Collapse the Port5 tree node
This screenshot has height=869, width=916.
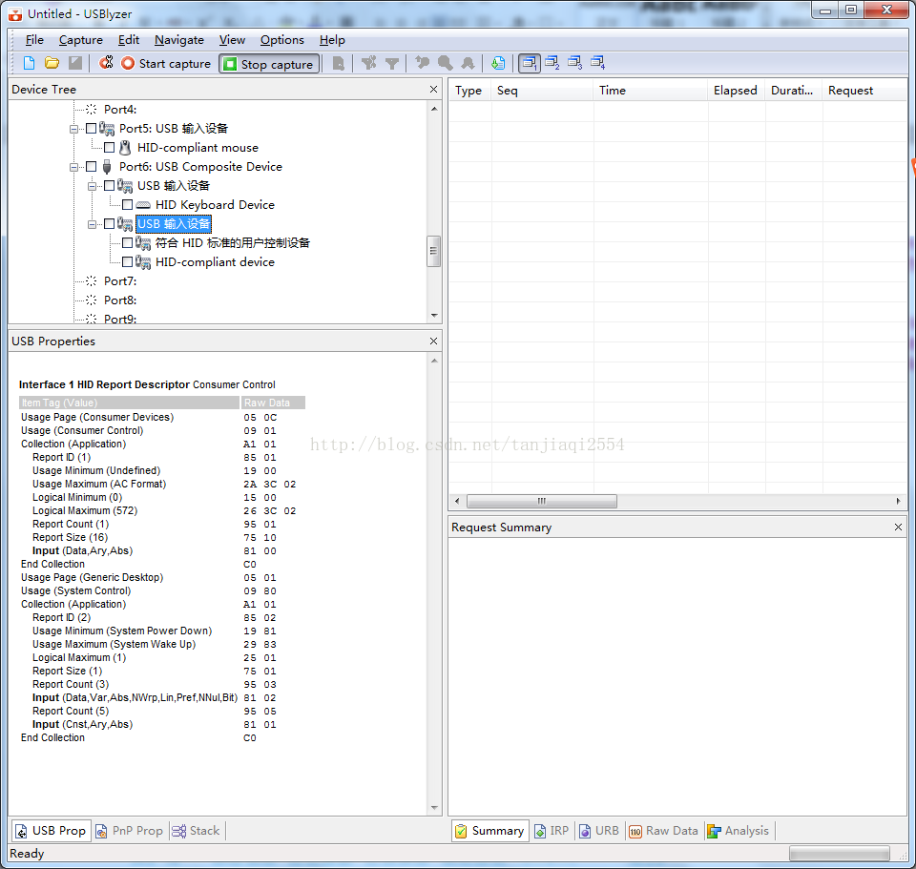[73, 129]
